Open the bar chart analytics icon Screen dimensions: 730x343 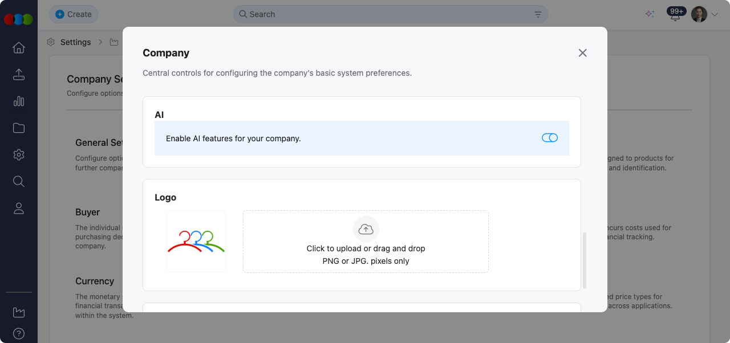(x=19, y=101)
